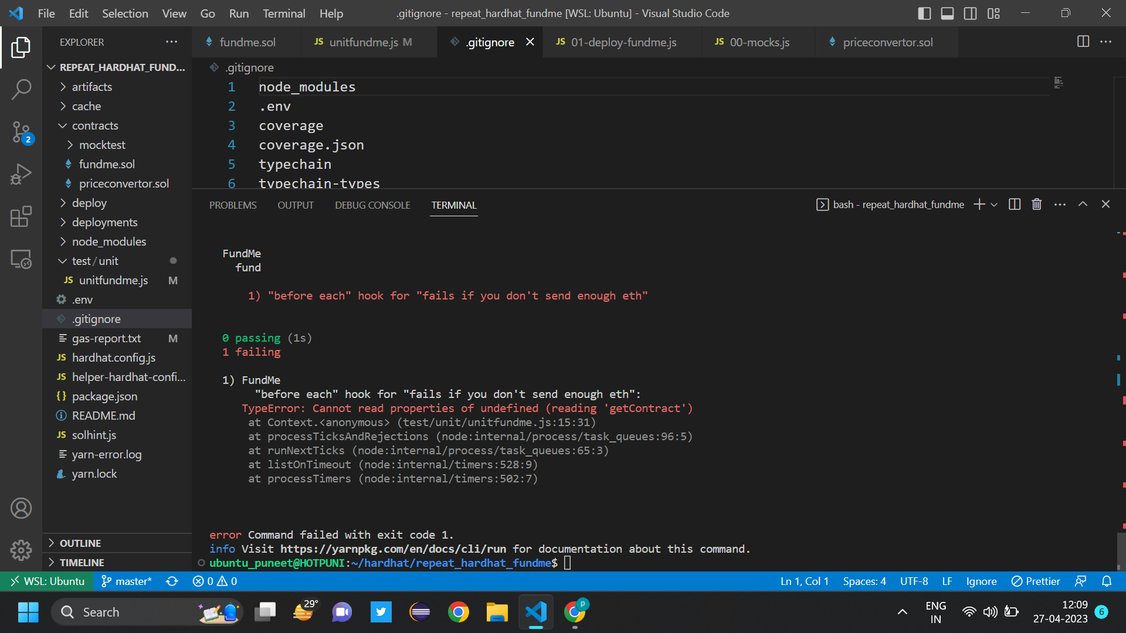
Task: Maximize the panel size with chevron
Action: tap(1083, 204)
